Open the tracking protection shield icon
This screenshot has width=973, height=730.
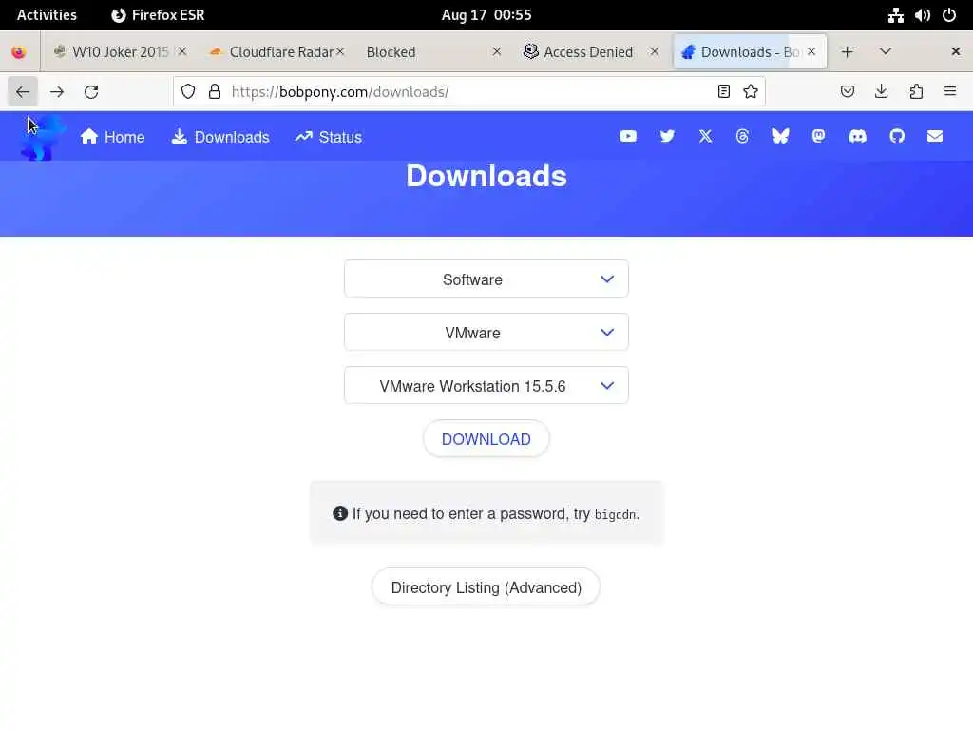[x=188, y=92]
